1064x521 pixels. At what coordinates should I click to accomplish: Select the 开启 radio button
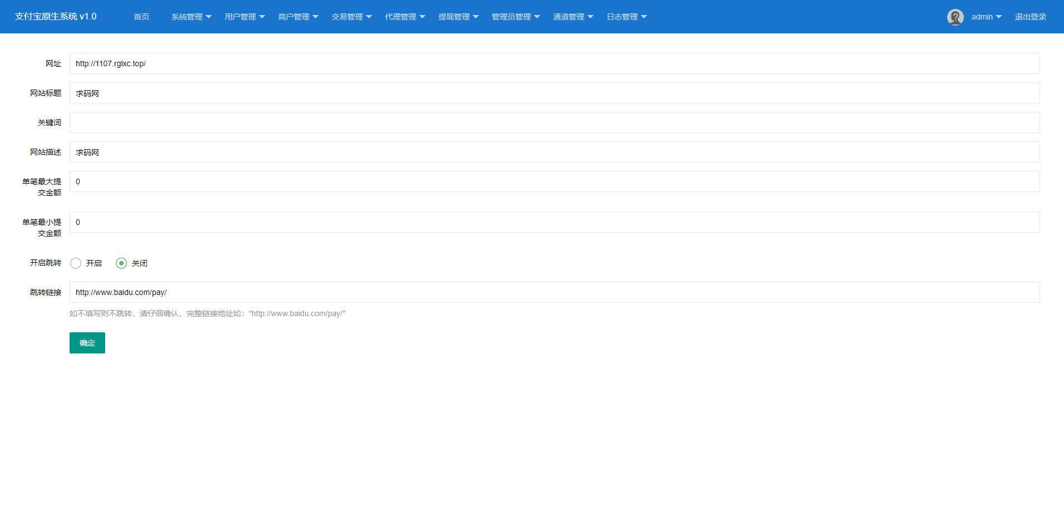point(76,263)
